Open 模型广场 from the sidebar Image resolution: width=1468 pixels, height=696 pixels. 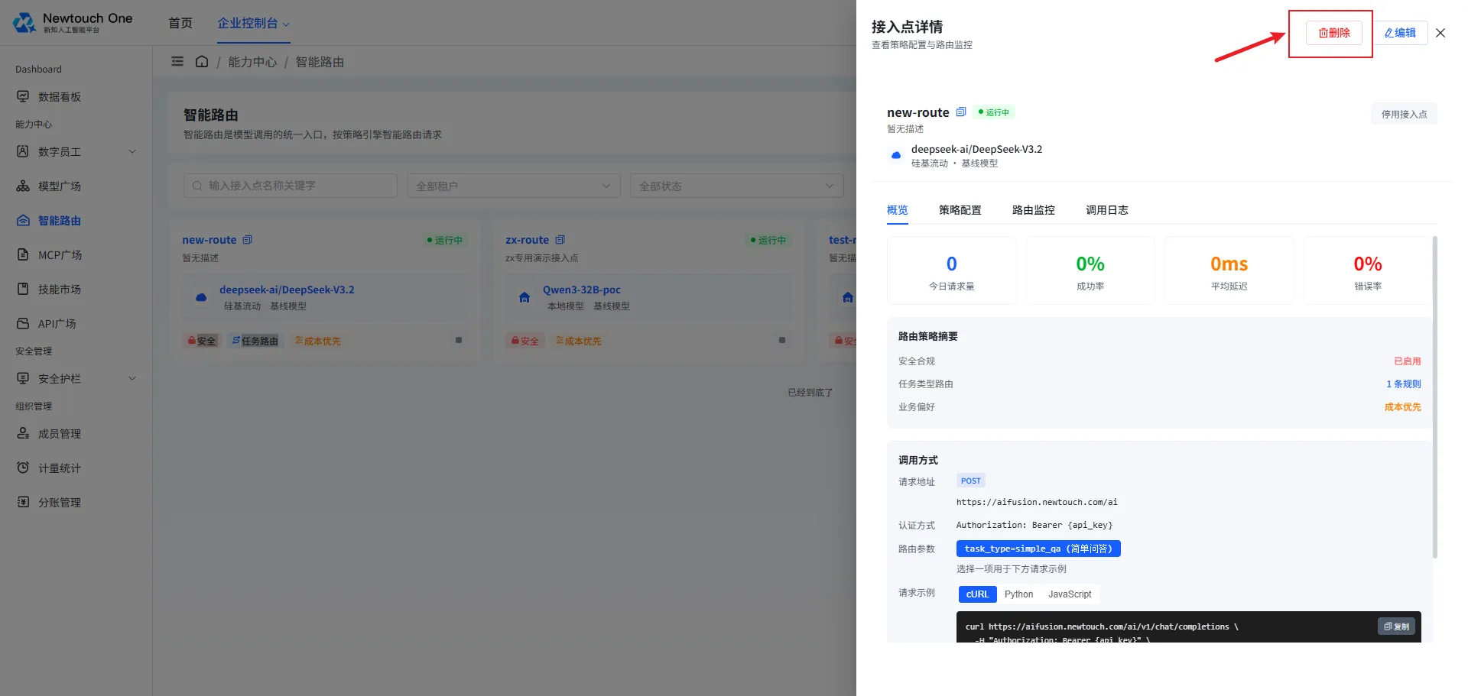pyautogui.click(x=60, y=186)
